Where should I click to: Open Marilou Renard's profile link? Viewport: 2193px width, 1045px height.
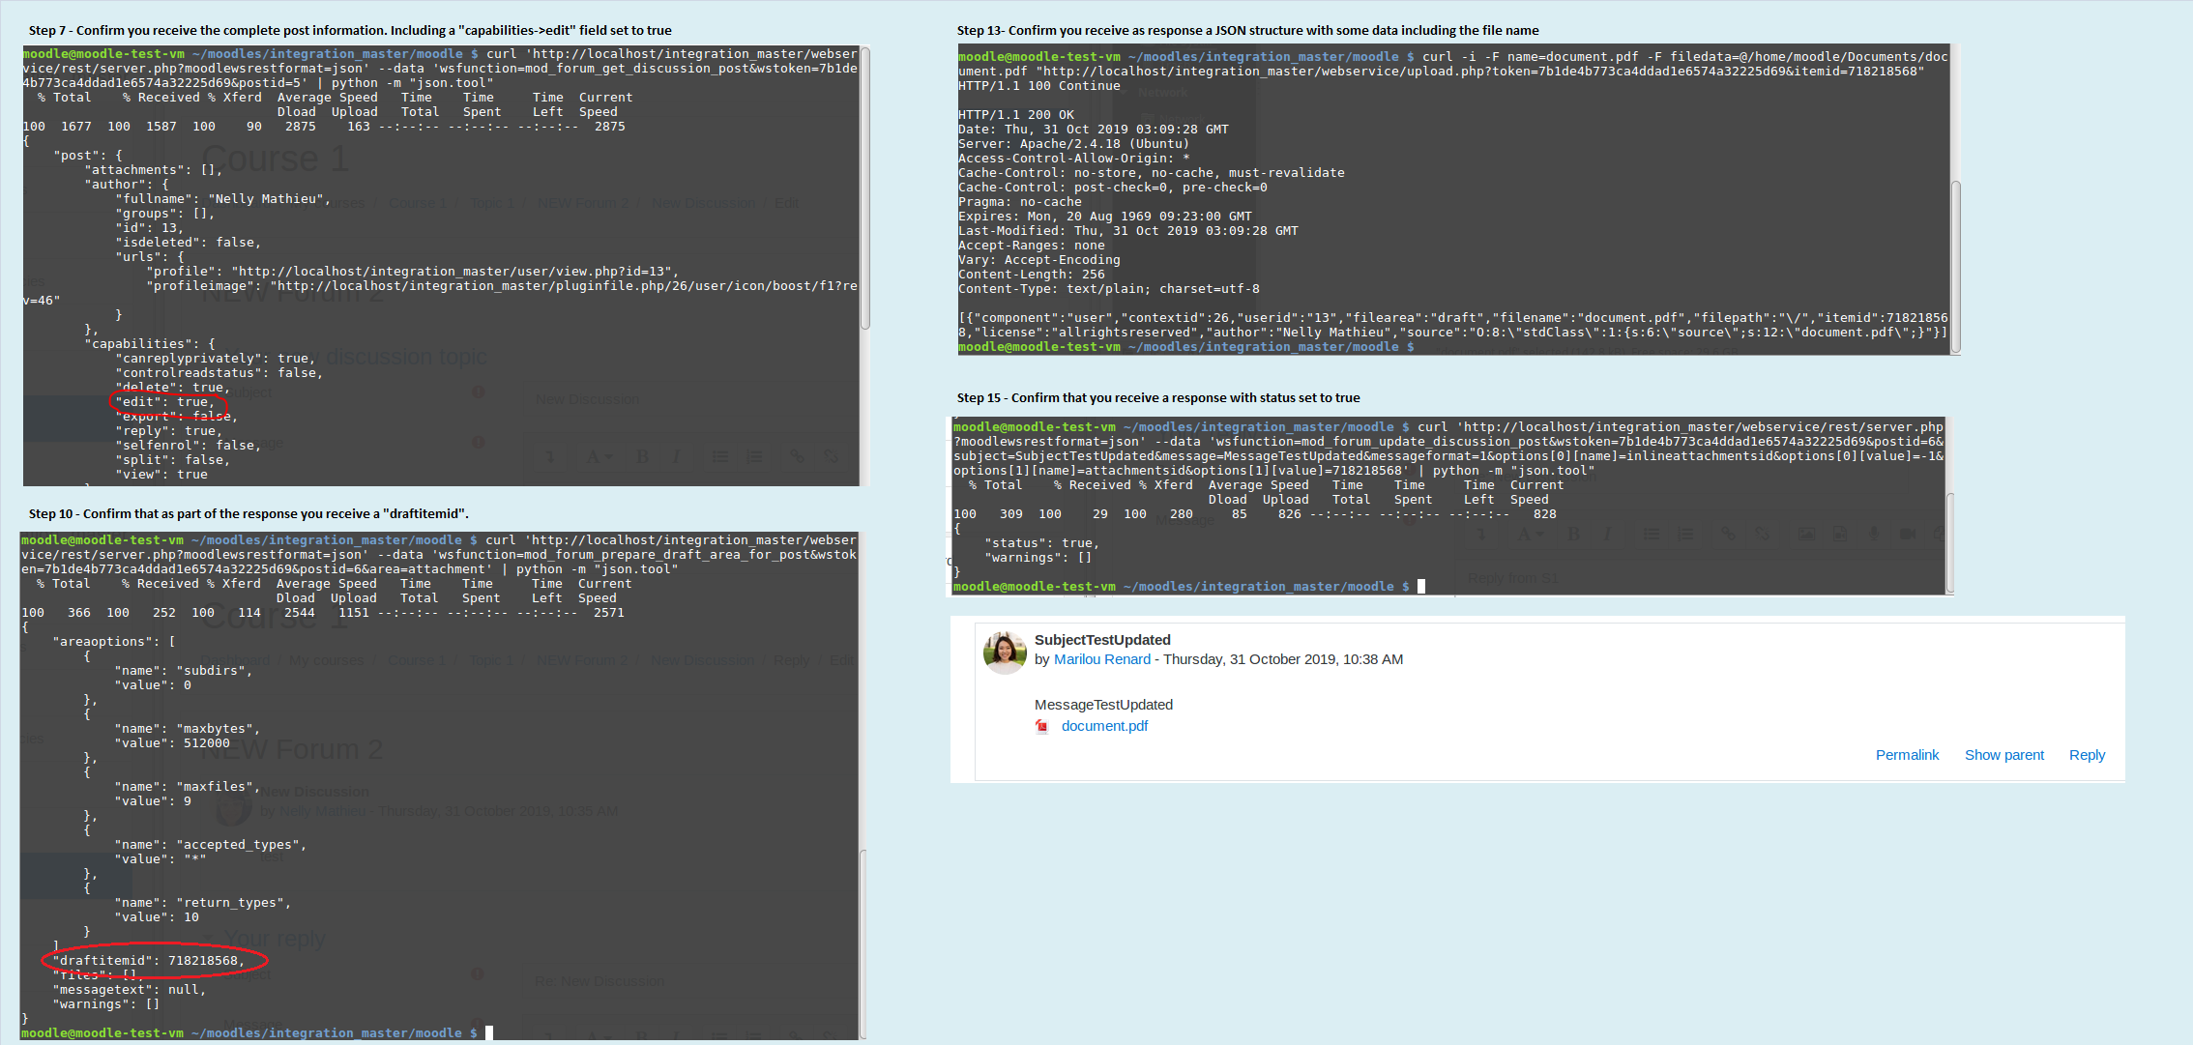(x=1101, y=659)
